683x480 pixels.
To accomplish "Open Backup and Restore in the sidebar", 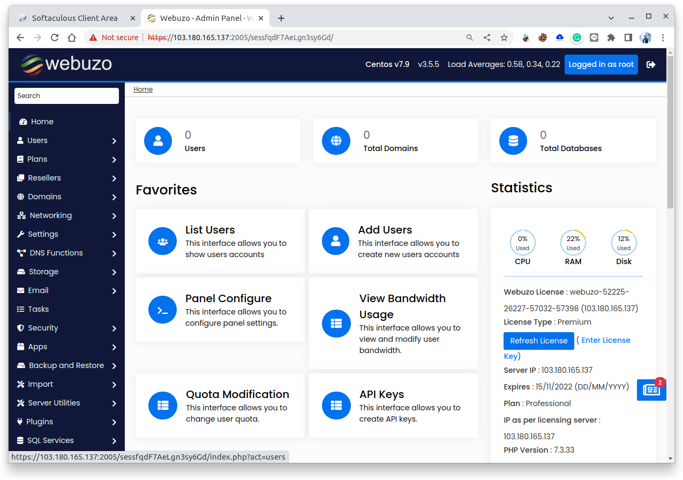I will [x=67, y=365].
